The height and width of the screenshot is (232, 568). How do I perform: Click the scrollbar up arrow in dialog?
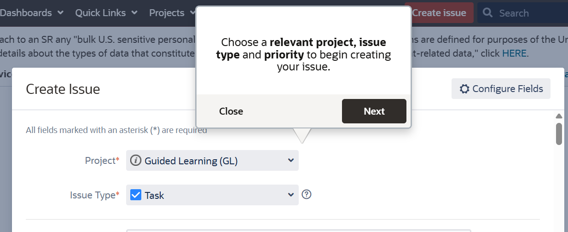559,116
